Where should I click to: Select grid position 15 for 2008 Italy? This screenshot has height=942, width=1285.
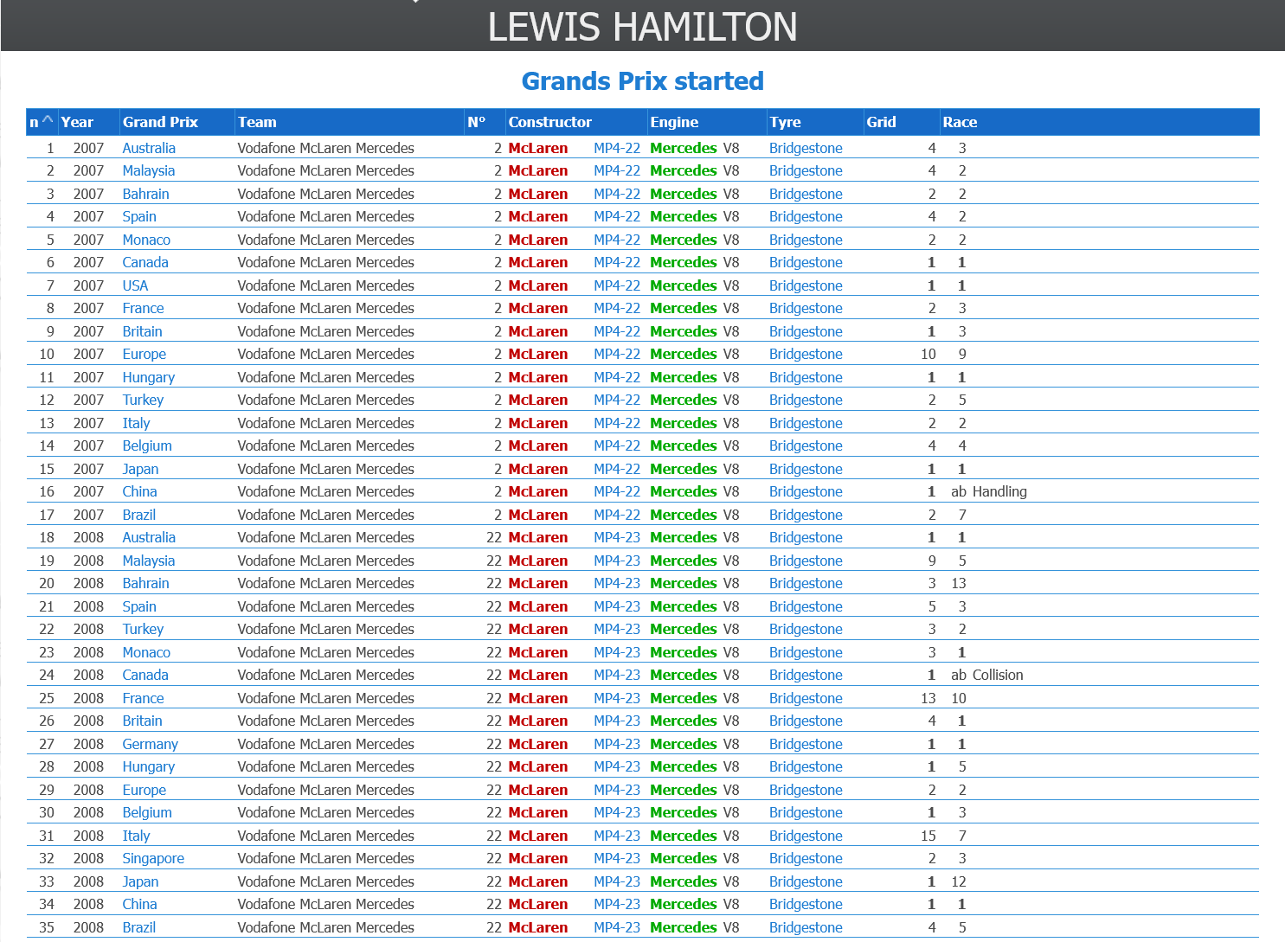(928, 836)
